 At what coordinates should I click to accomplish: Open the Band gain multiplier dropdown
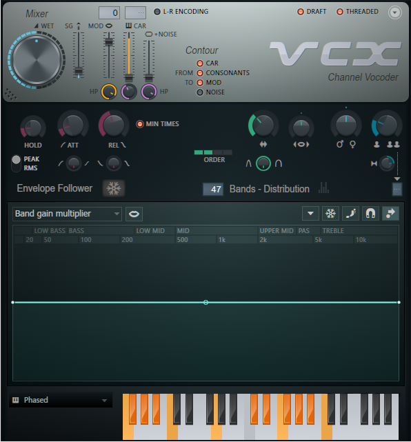[x=67, y=214]
